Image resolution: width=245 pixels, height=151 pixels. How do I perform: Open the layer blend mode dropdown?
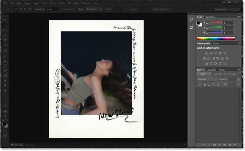207,79
